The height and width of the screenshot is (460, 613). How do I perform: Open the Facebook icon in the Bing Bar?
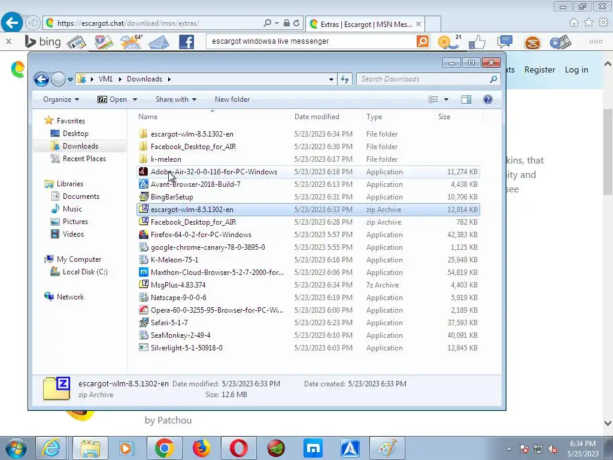(x=187, y=42)
